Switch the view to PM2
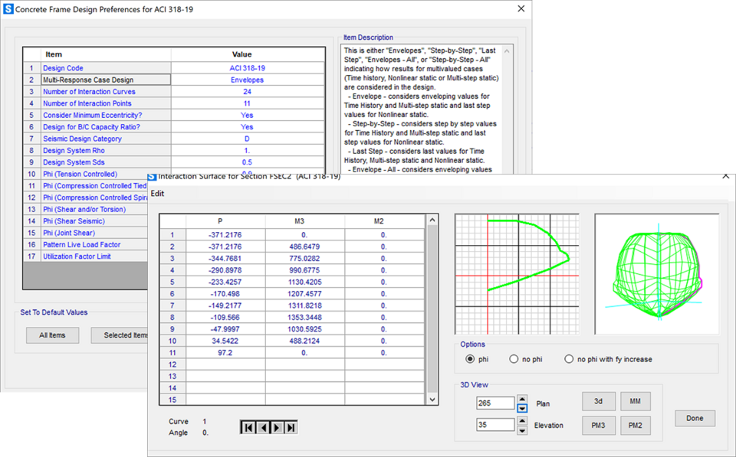Screen dimensions: 736x457 [x=636, y=426]
